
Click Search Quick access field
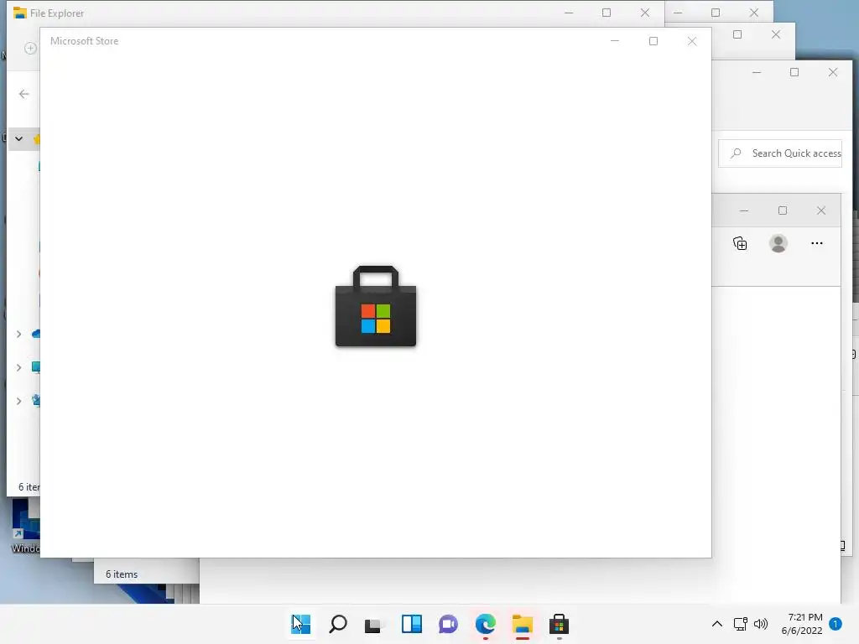click(780, 153)
